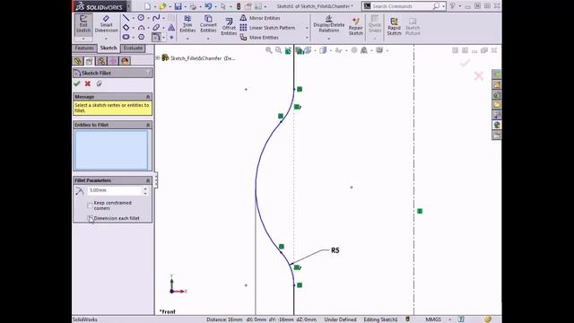Viewport: 574px width, 323px height.
Task: Open the Trim Entities dropdown arrow
Action: 187,38
